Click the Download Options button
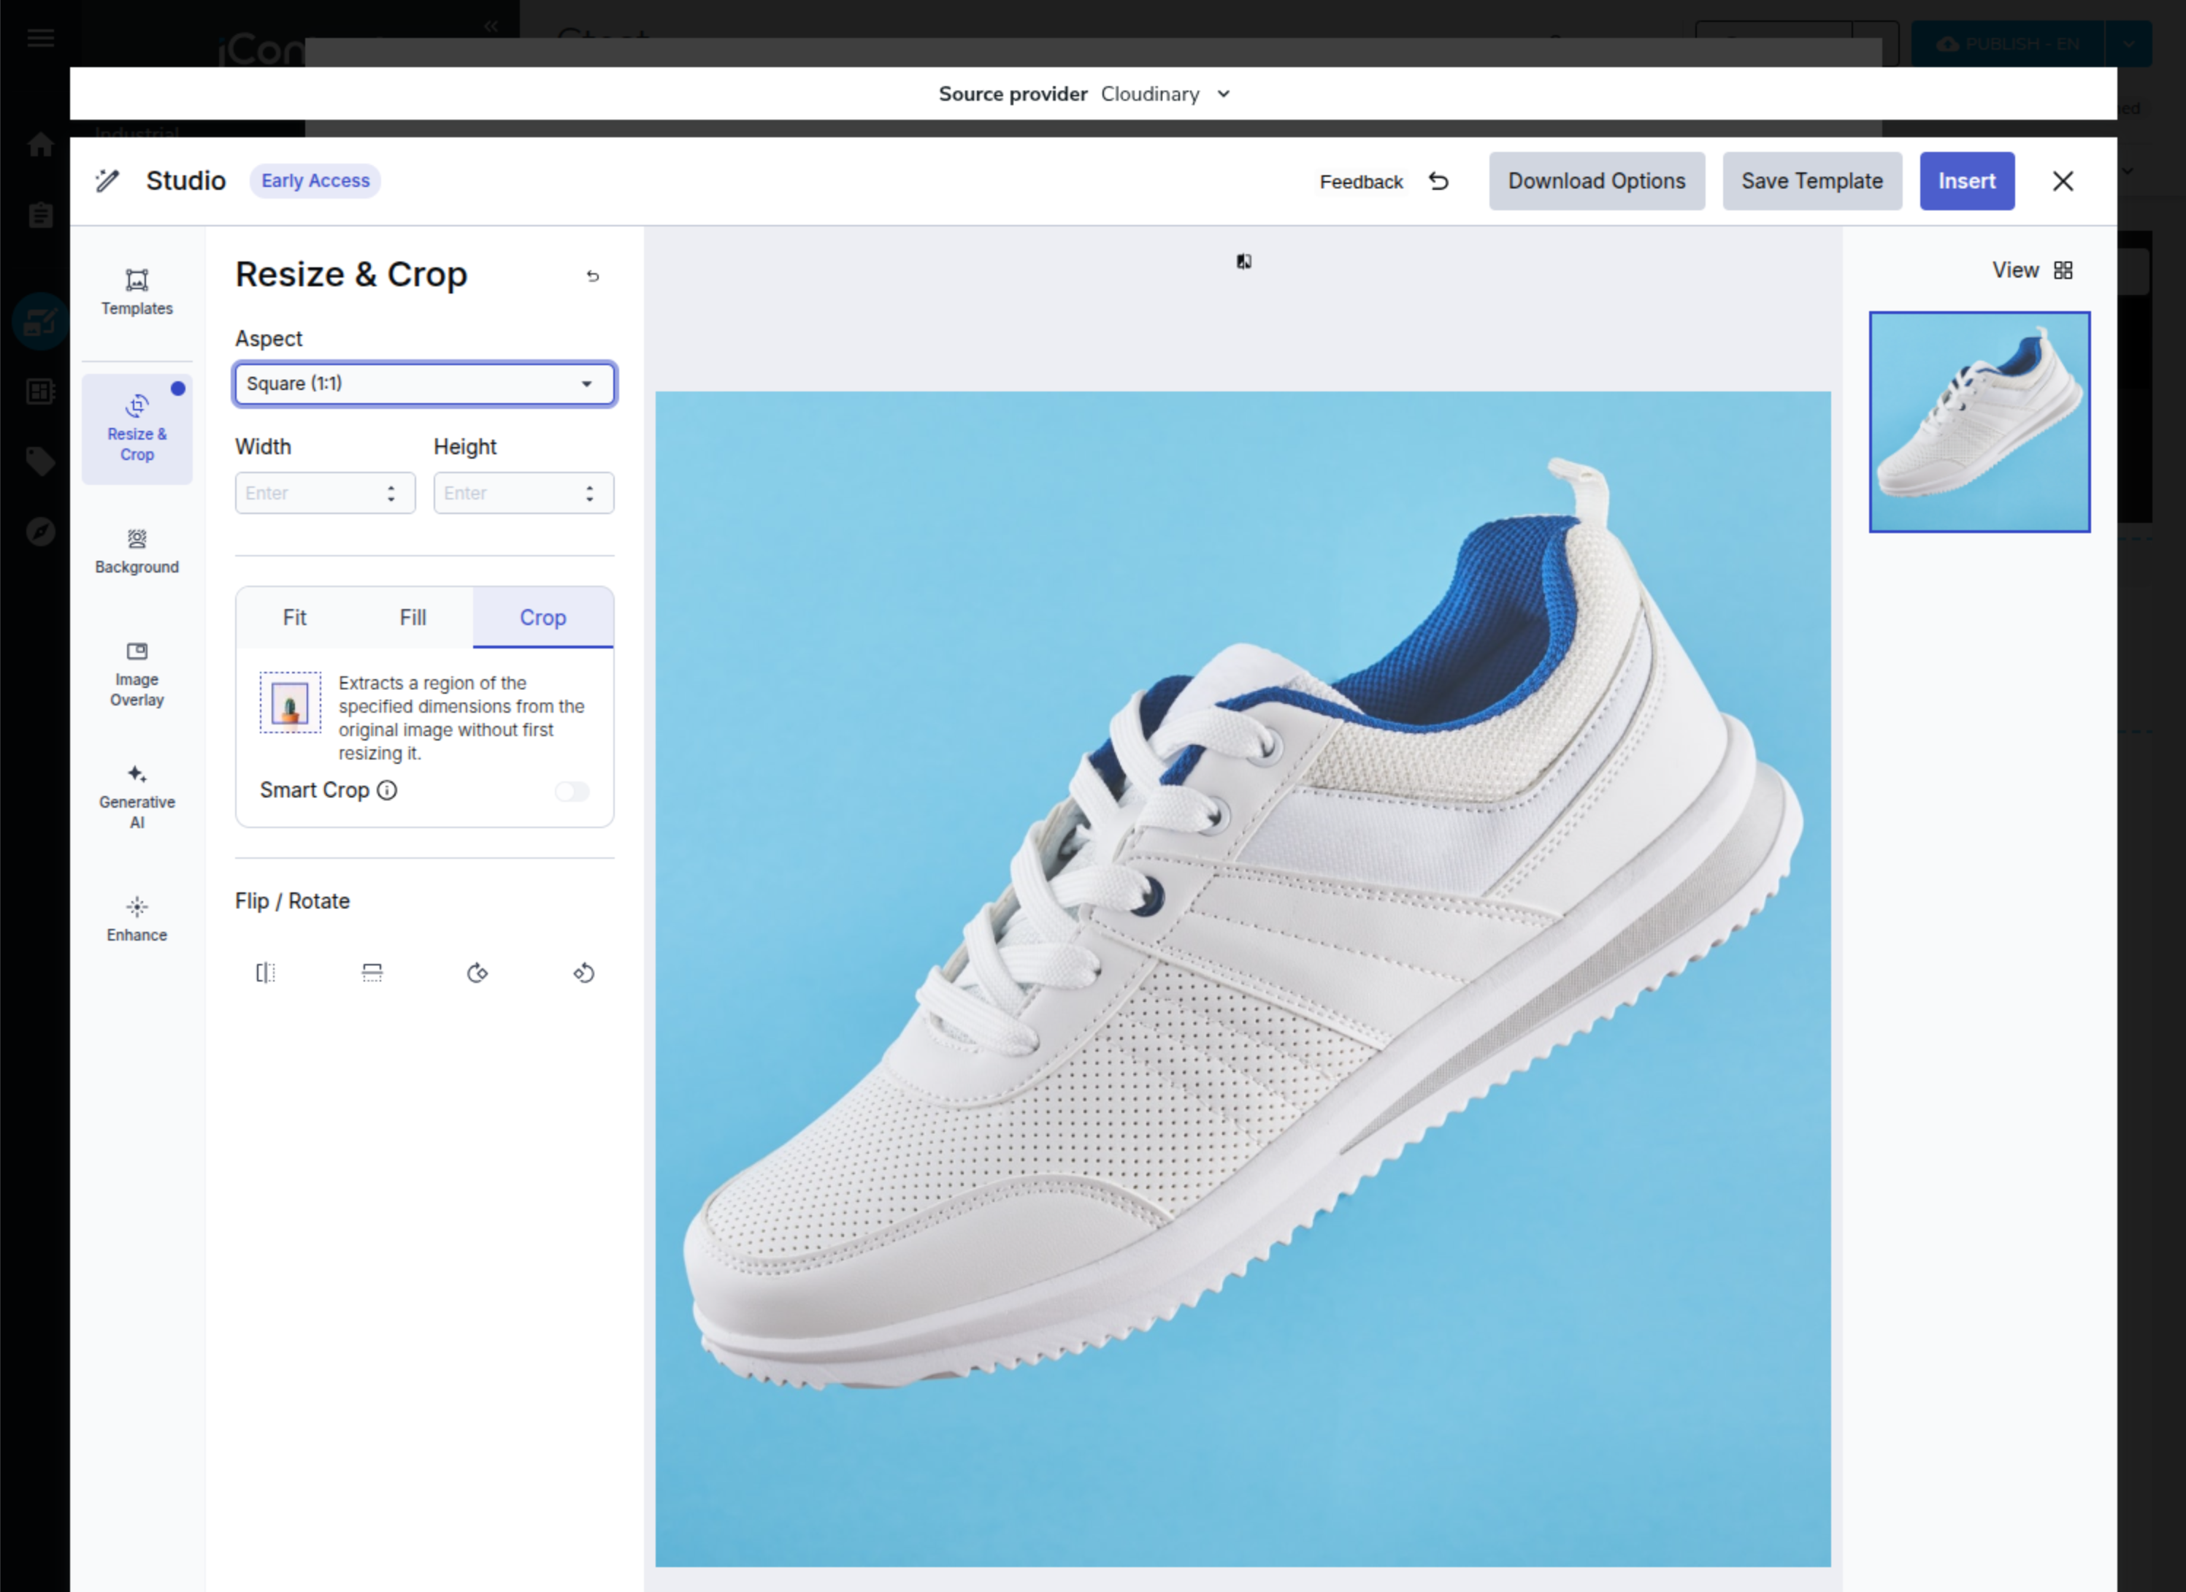The width and height of the screenshot is (2186, 1592). coord(1595,181)
